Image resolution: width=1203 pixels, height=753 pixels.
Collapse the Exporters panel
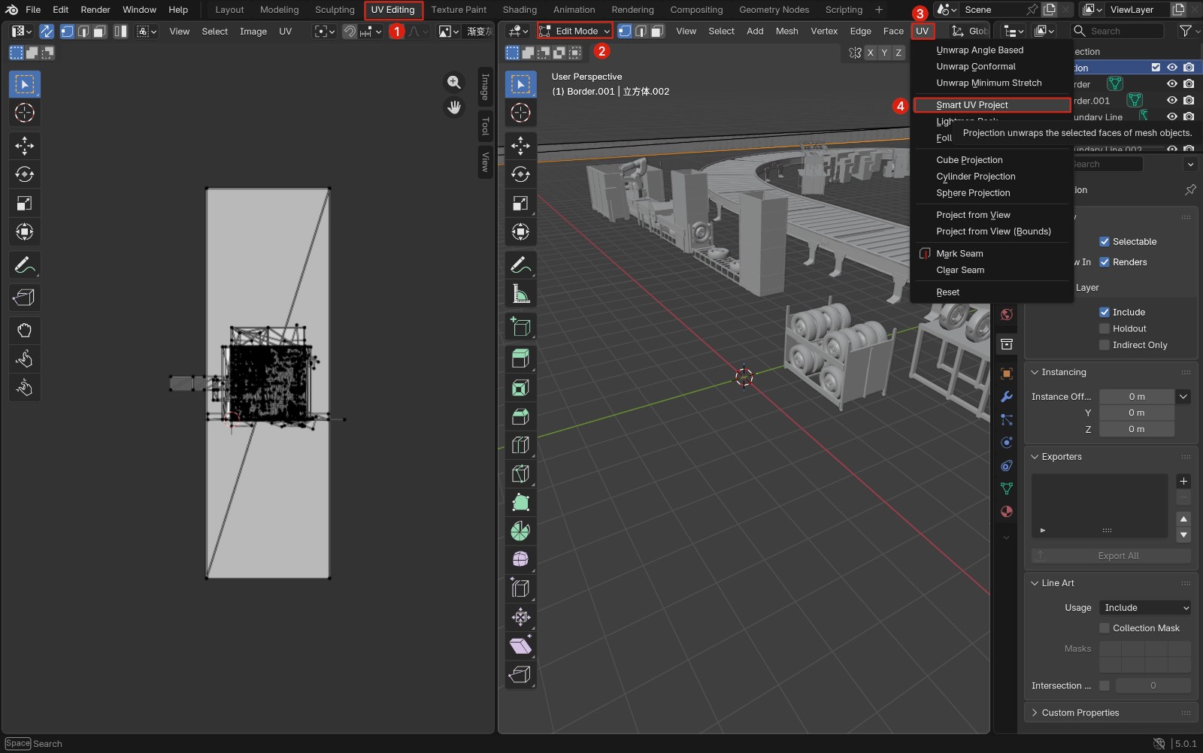point(1035,457)
